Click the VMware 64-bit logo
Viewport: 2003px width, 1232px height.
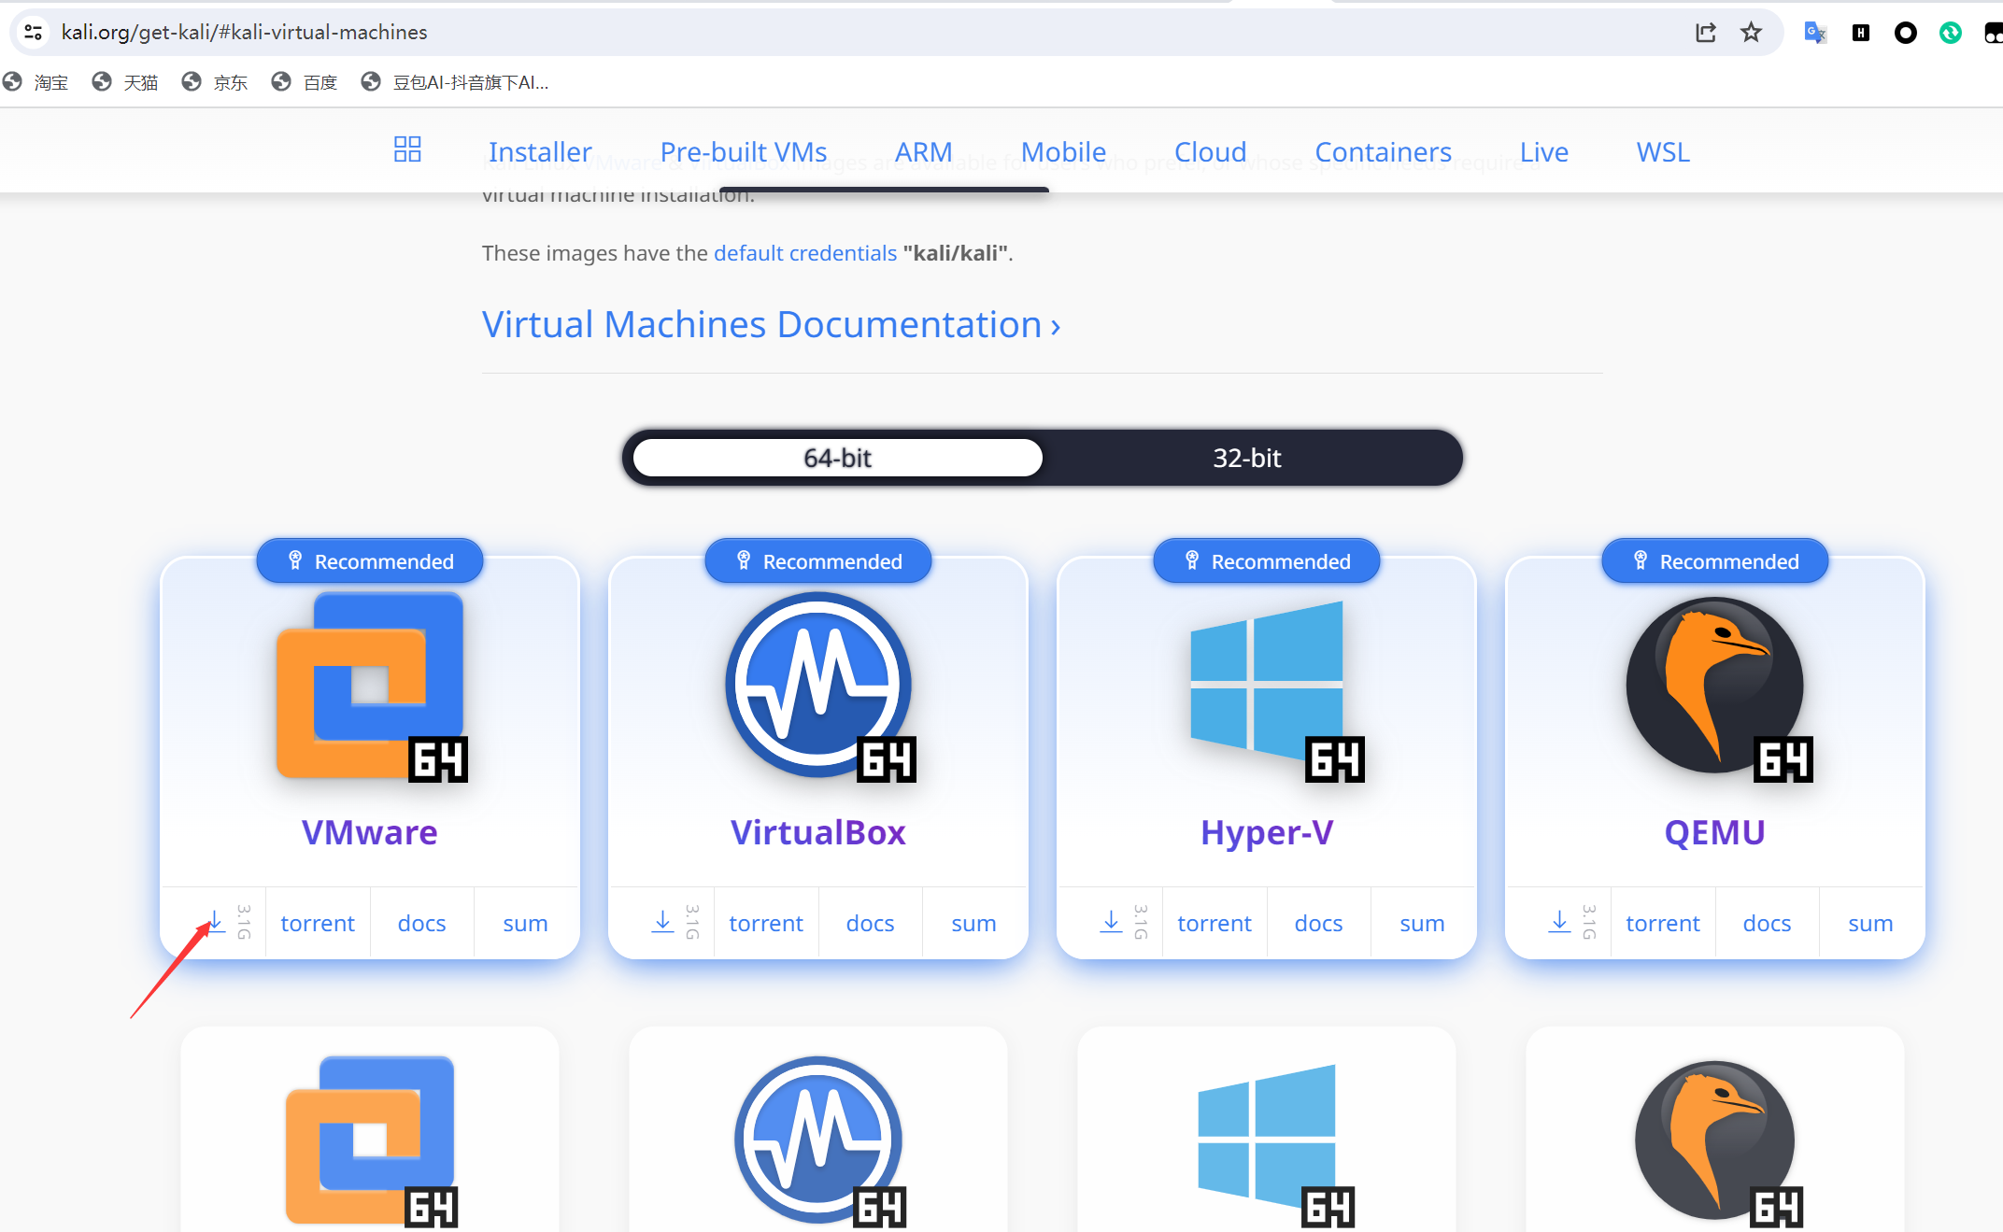(371, 687)
